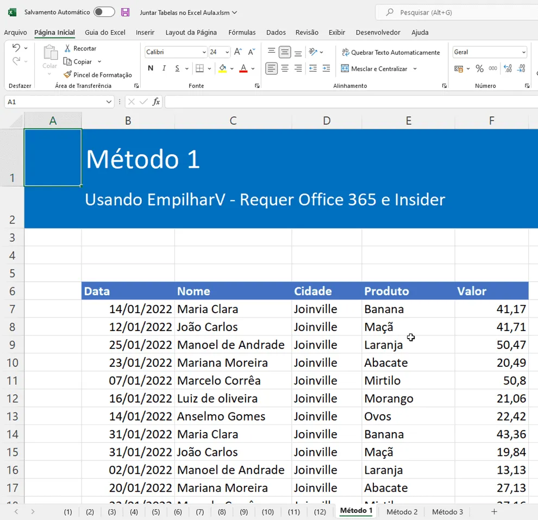Click the percent style icon
The image size is (538, 520).
479,68
